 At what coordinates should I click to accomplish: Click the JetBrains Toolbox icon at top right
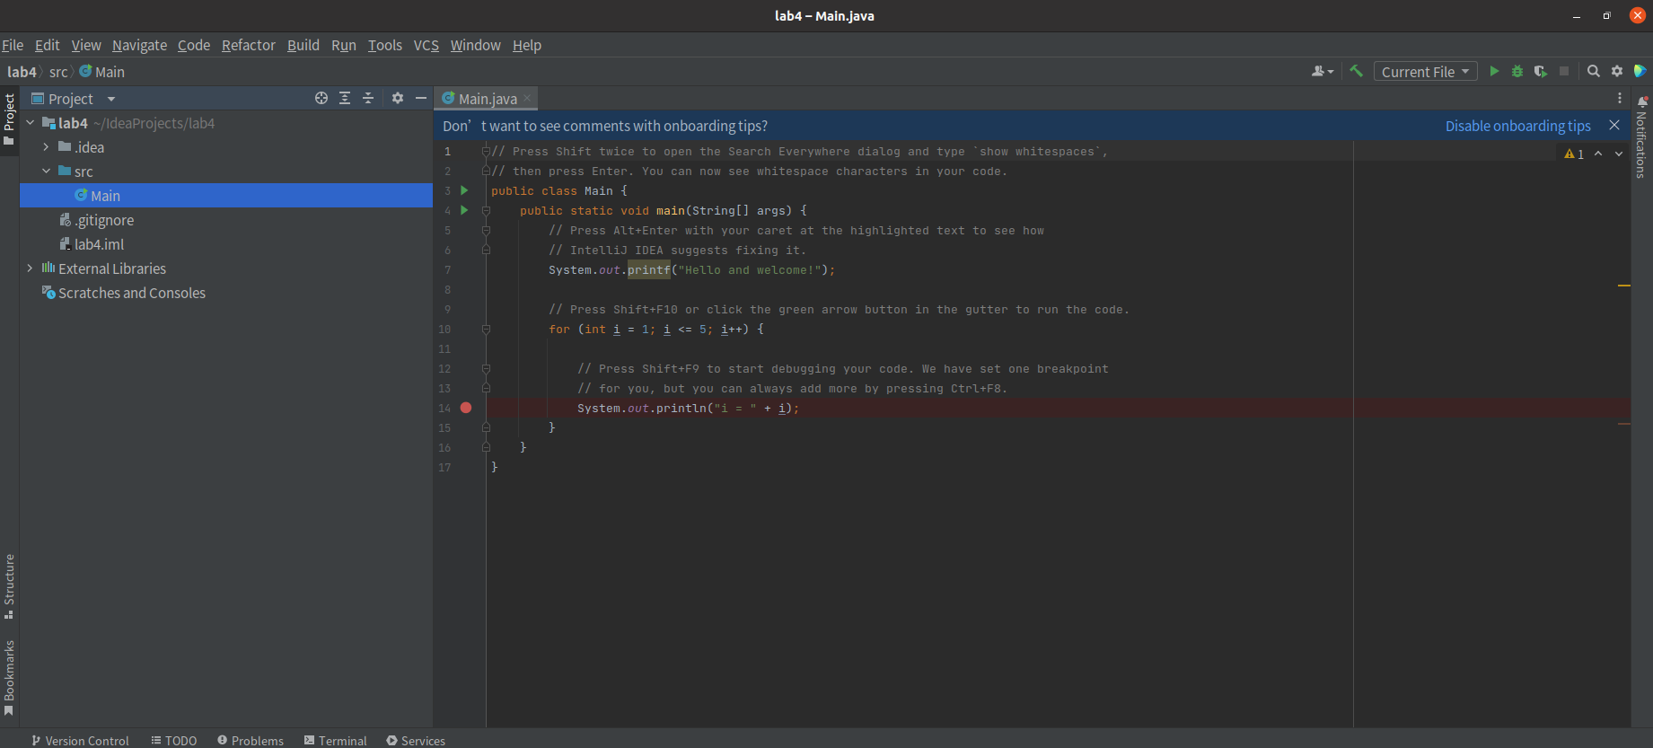pos(1640,71)
